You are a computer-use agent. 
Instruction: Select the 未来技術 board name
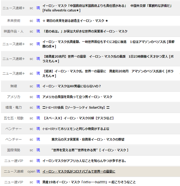click(x=13, y=21)
